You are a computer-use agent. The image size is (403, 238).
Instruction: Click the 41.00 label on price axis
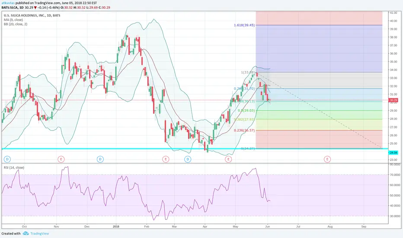point(393,13)
